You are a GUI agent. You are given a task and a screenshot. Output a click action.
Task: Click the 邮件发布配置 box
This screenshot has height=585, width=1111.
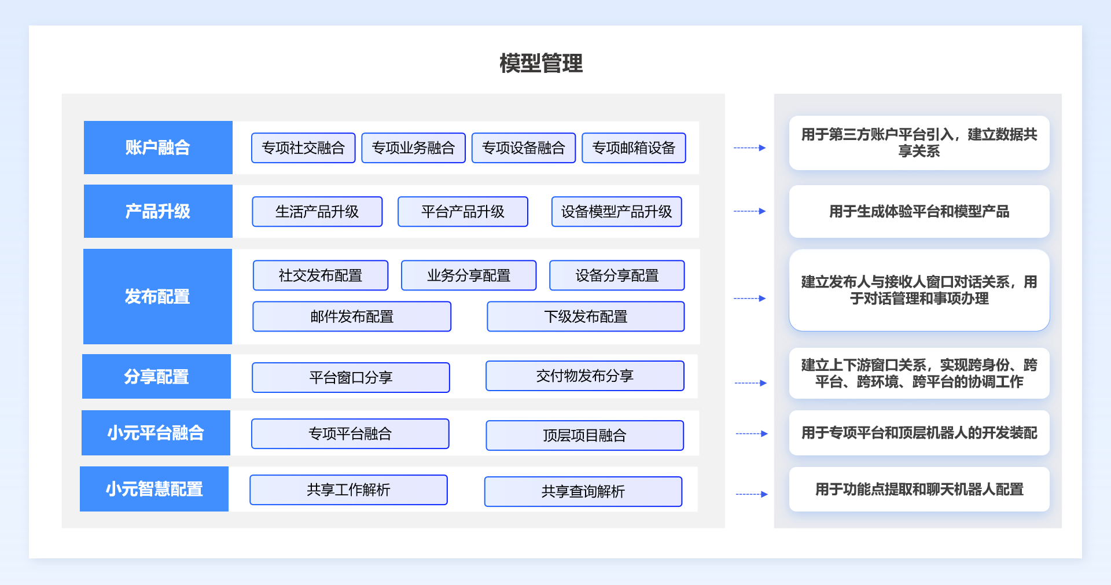[352, 317]
